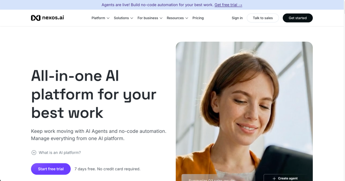The image size is (345, 181).
Task: Click the plus icon on Create agent
Action: (274, 179)
